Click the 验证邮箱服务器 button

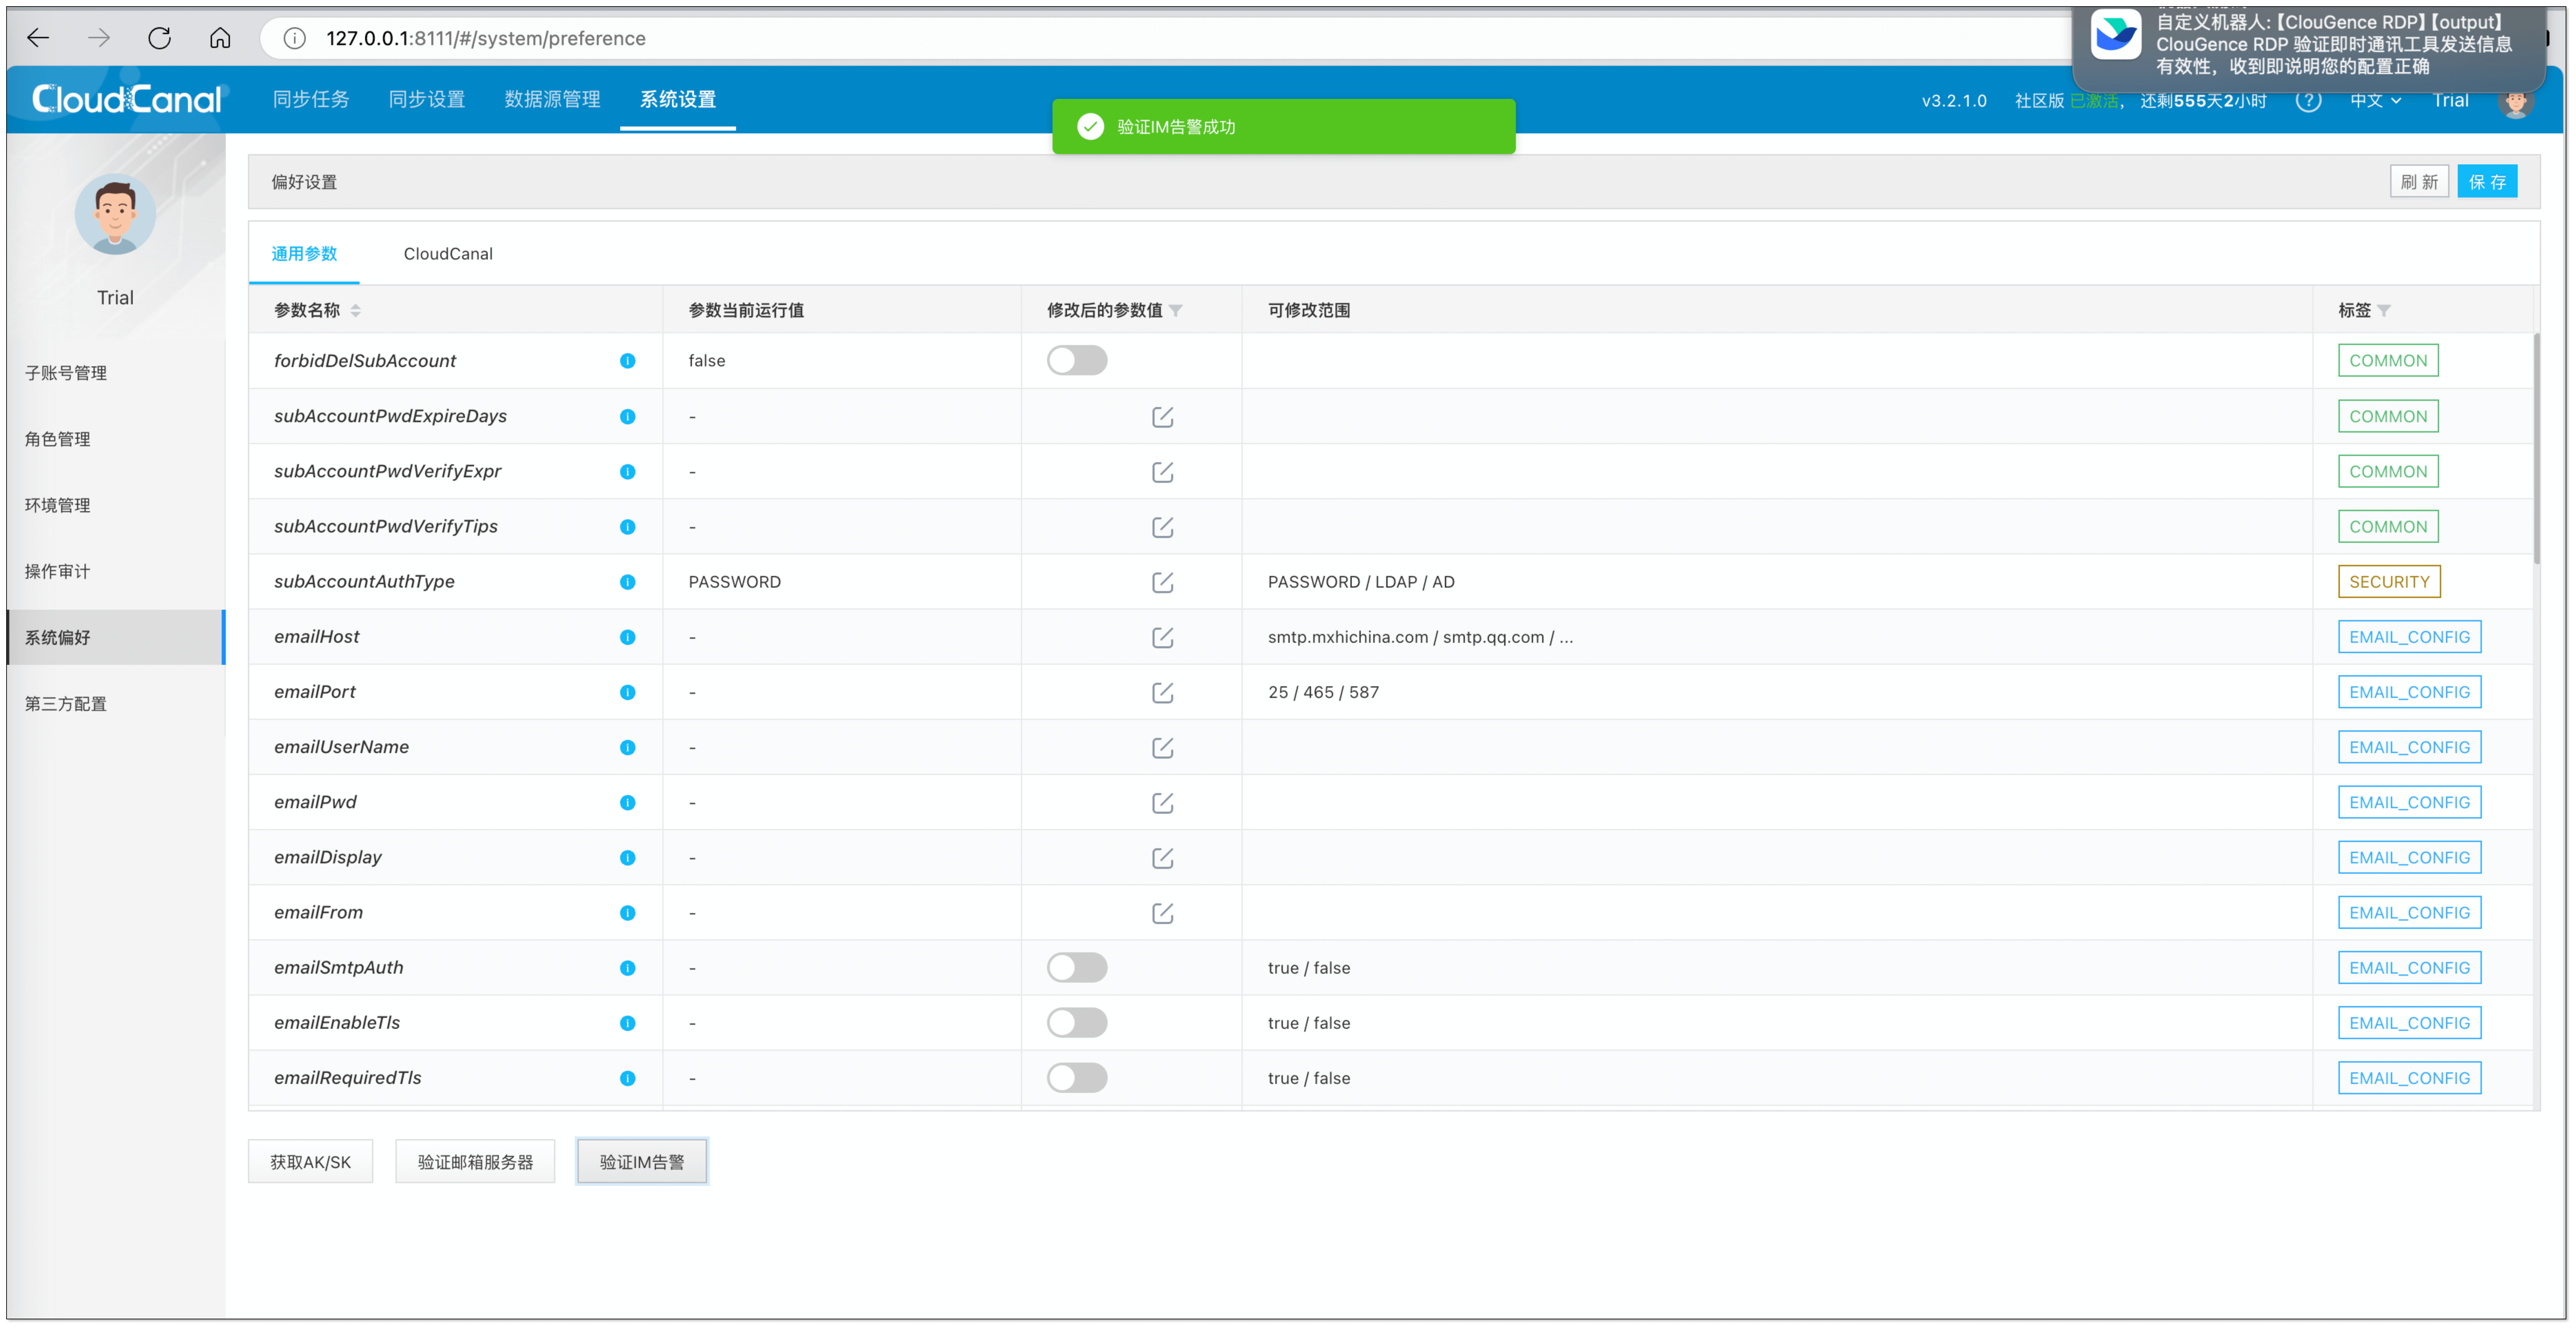click(475, 1162)
